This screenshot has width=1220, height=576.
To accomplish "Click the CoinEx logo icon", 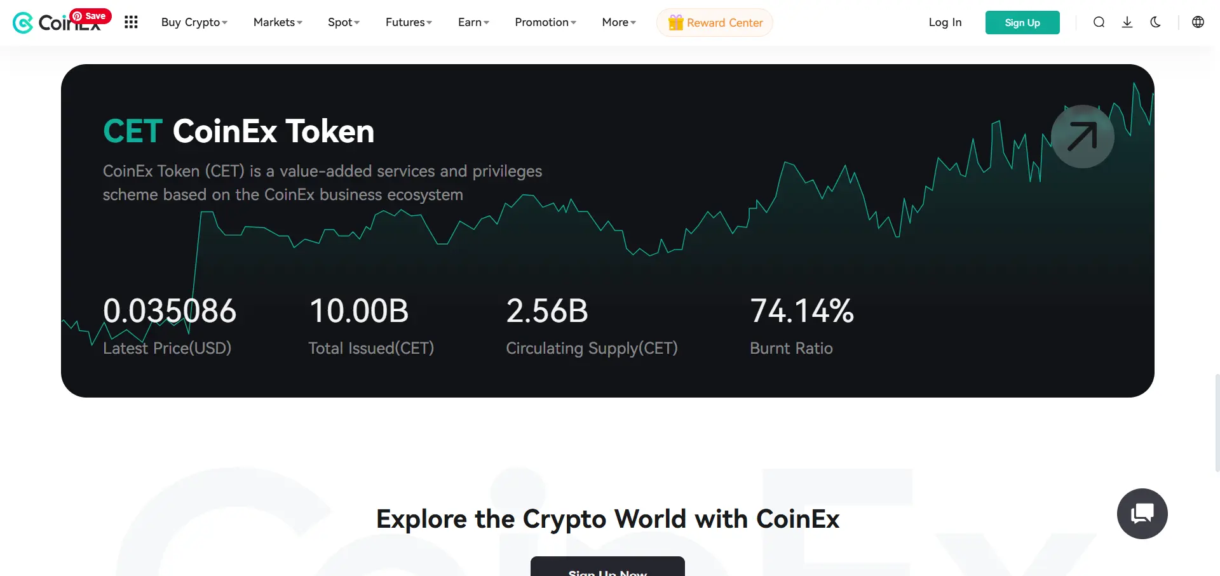I will point(23,23).
